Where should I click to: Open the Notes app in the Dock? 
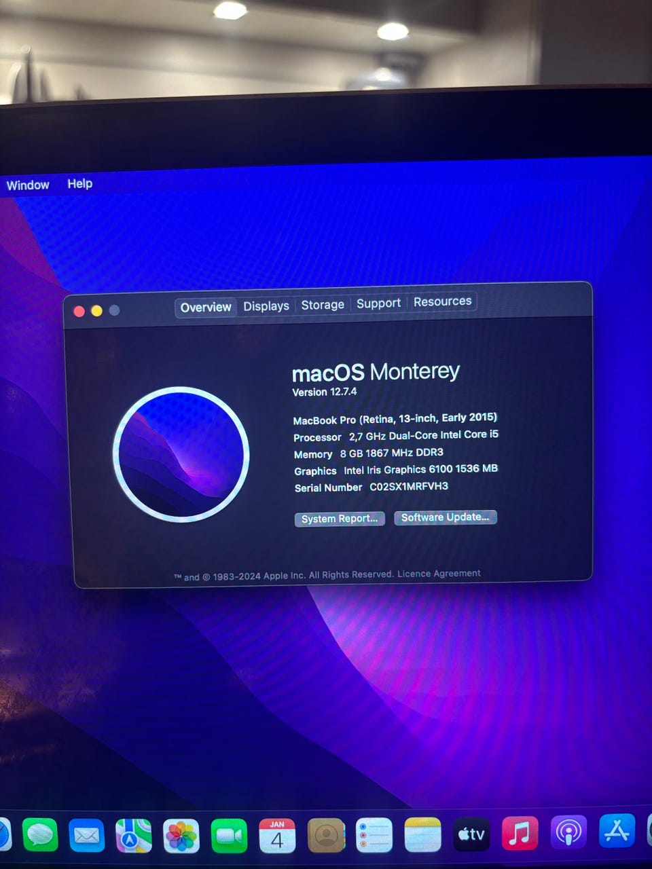[422, 835]
